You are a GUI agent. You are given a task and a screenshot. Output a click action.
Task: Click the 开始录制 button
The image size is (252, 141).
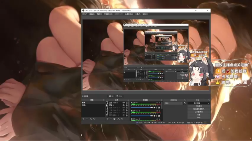pos(199,106)
